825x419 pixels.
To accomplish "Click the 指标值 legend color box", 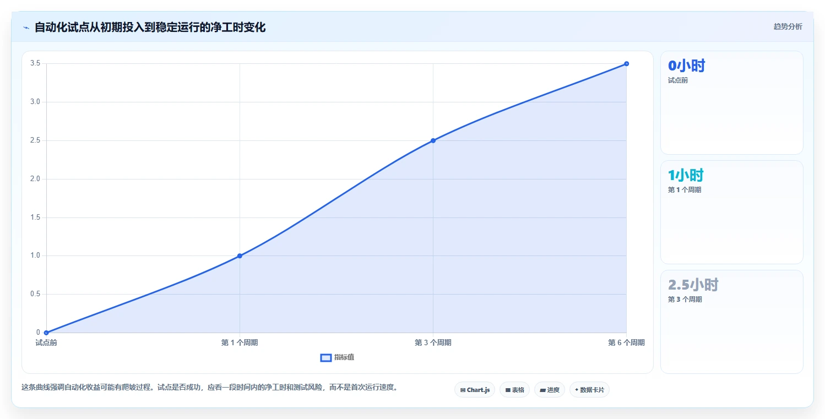I will 326,358.
